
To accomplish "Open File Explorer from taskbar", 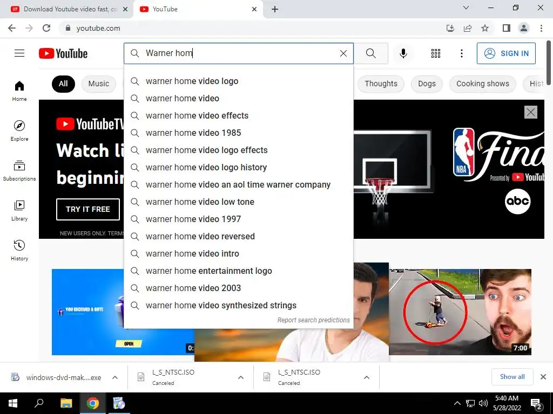I will (x=66, y=403).
